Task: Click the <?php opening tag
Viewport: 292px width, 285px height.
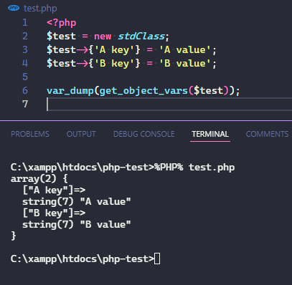Action: 62,23
